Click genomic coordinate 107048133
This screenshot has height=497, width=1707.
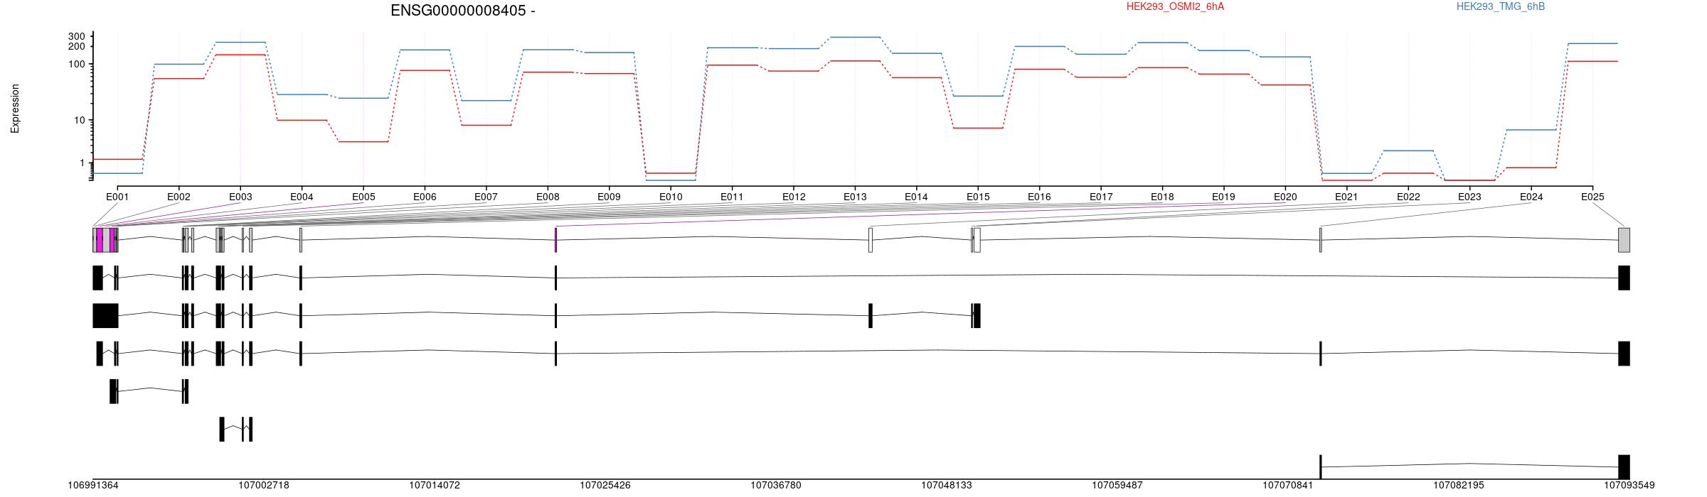click(x=947, y=486)
